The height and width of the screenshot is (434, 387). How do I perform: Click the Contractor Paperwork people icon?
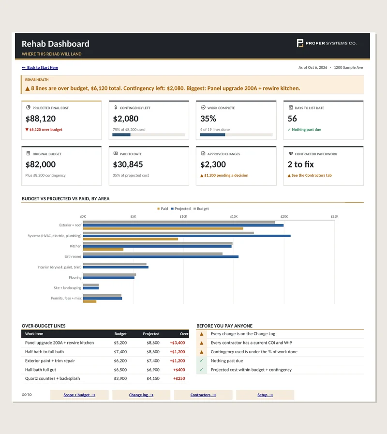[x=291, y=153]
